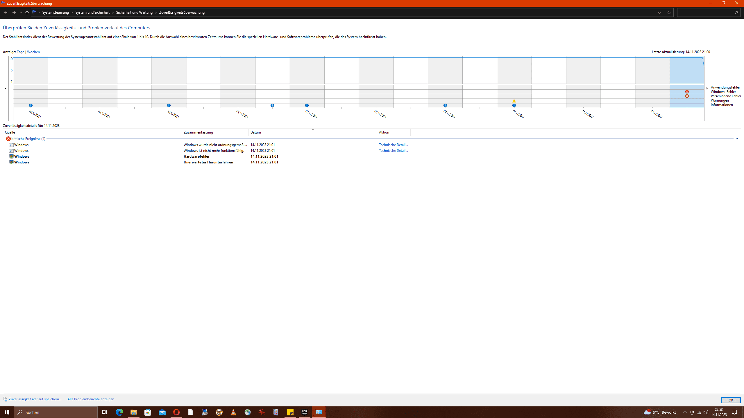Click the Verschiedene Fehler red error icon
This screenshot has height=418, width=744.
687,96
